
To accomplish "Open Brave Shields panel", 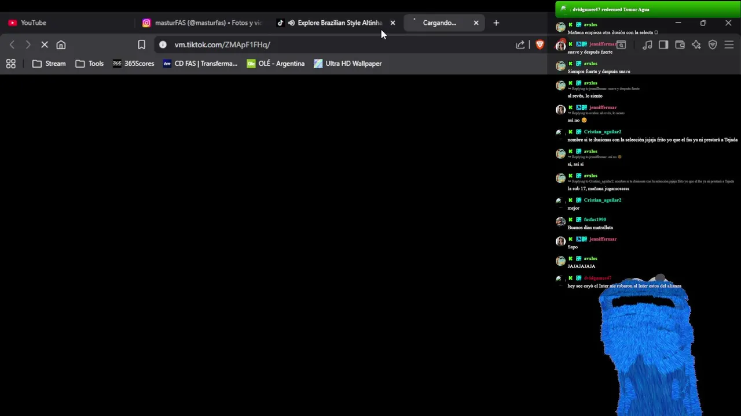I will tap(540, 44).
